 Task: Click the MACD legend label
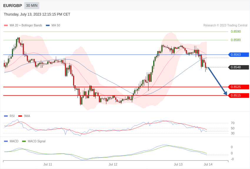coord(14,141)
